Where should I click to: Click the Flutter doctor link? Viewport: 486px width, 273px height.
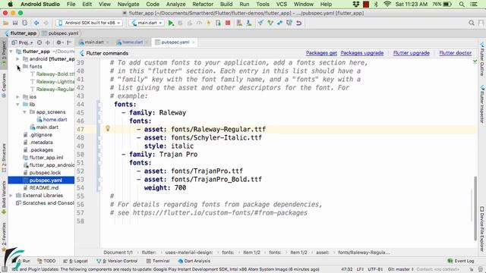click(456, 53)
